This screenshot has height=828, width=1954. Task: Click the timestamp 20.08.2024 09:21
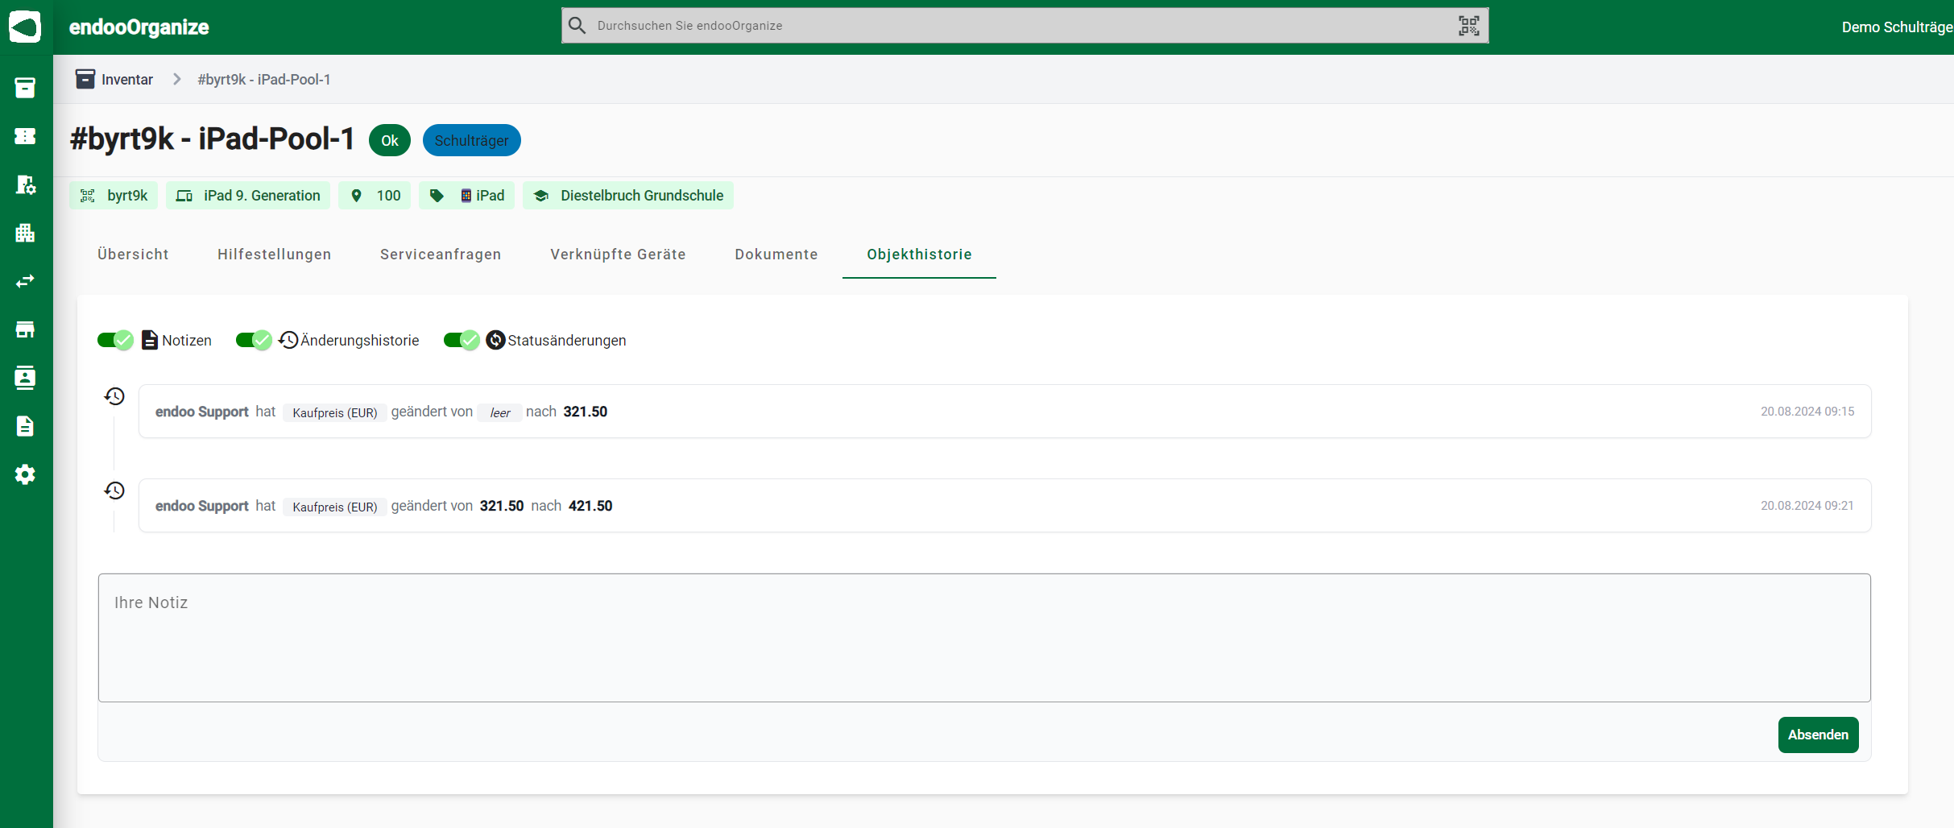coord(1807,506)
